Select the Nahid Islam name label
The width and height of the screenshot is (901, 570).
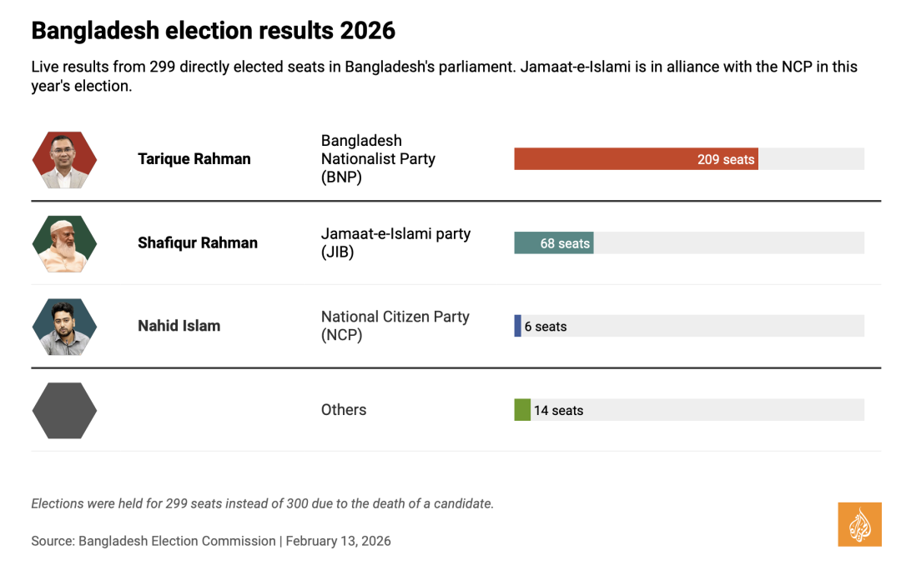click(179, 326)
